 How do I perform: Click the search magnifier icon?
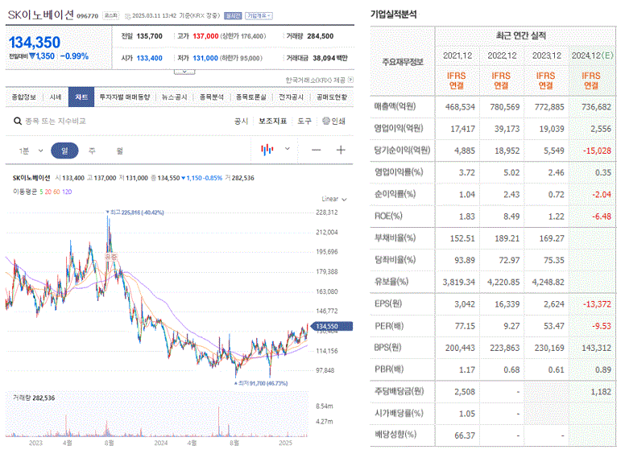[x=18, y=121]
